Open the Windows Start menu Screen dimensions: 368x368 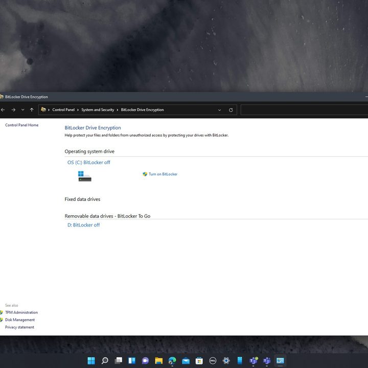tap(91, 360)
